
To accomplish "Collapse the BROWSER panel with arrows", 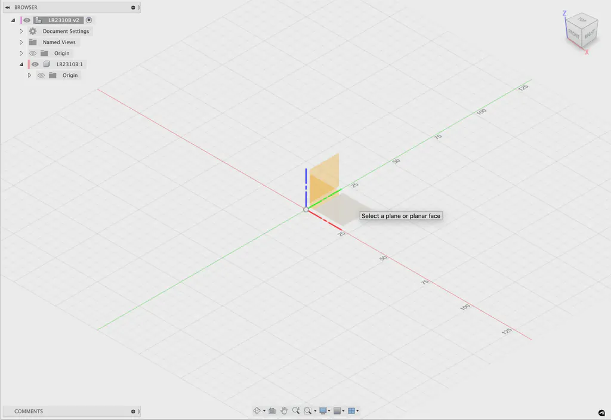I will click(7, 7).
